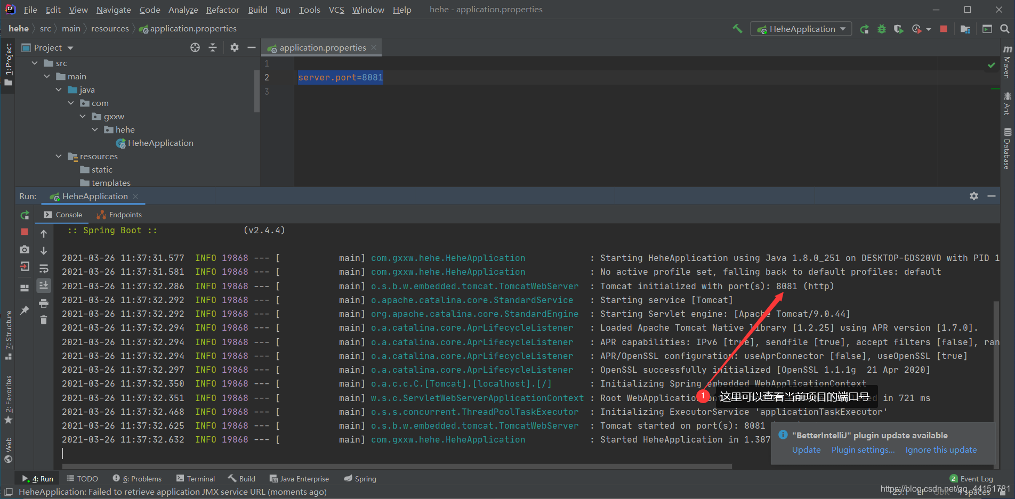Image resolution: width=1015 pixels, height=499 pixels.
Task: Collapse the java folder node
Action: click(59, 89)
